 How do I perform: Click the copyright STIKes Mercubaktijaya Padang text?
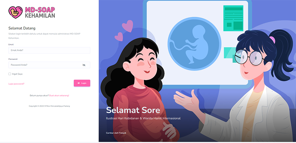[49, 106]
